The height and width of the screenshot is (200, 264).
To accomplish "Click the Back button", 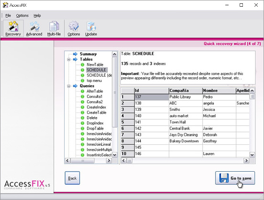I will point(72,178).
